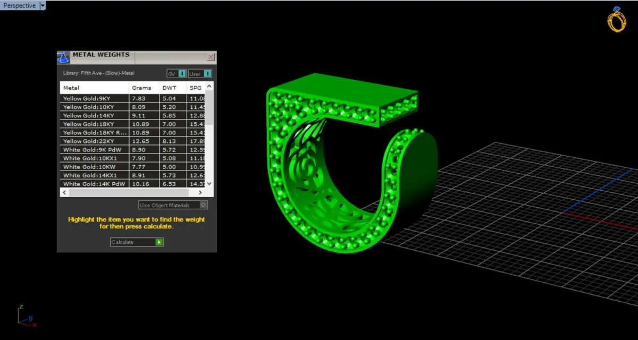The height and width of the screenshot is (340, 638).
Task: Select the White Gold:9K PdW row
Action: point(133,150)
